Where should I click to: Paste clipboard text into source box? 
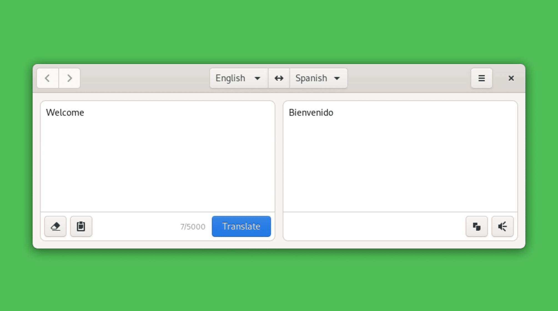(81, 226)
